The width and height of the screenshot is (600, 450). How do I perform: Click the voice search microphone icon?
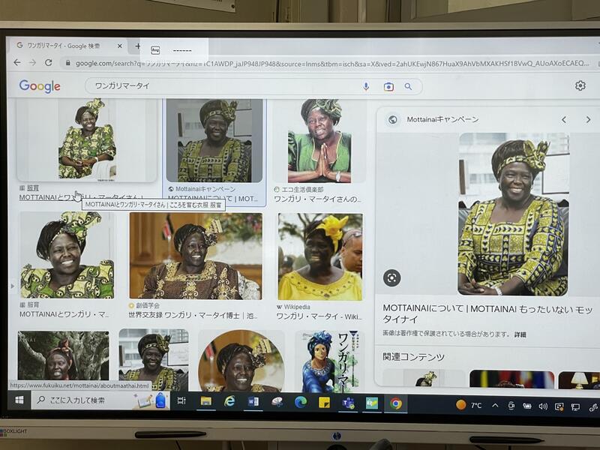point(366,86)
